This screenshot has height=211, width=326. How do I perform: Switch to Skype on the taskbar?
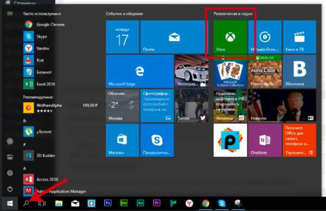[x=222, y=203]
